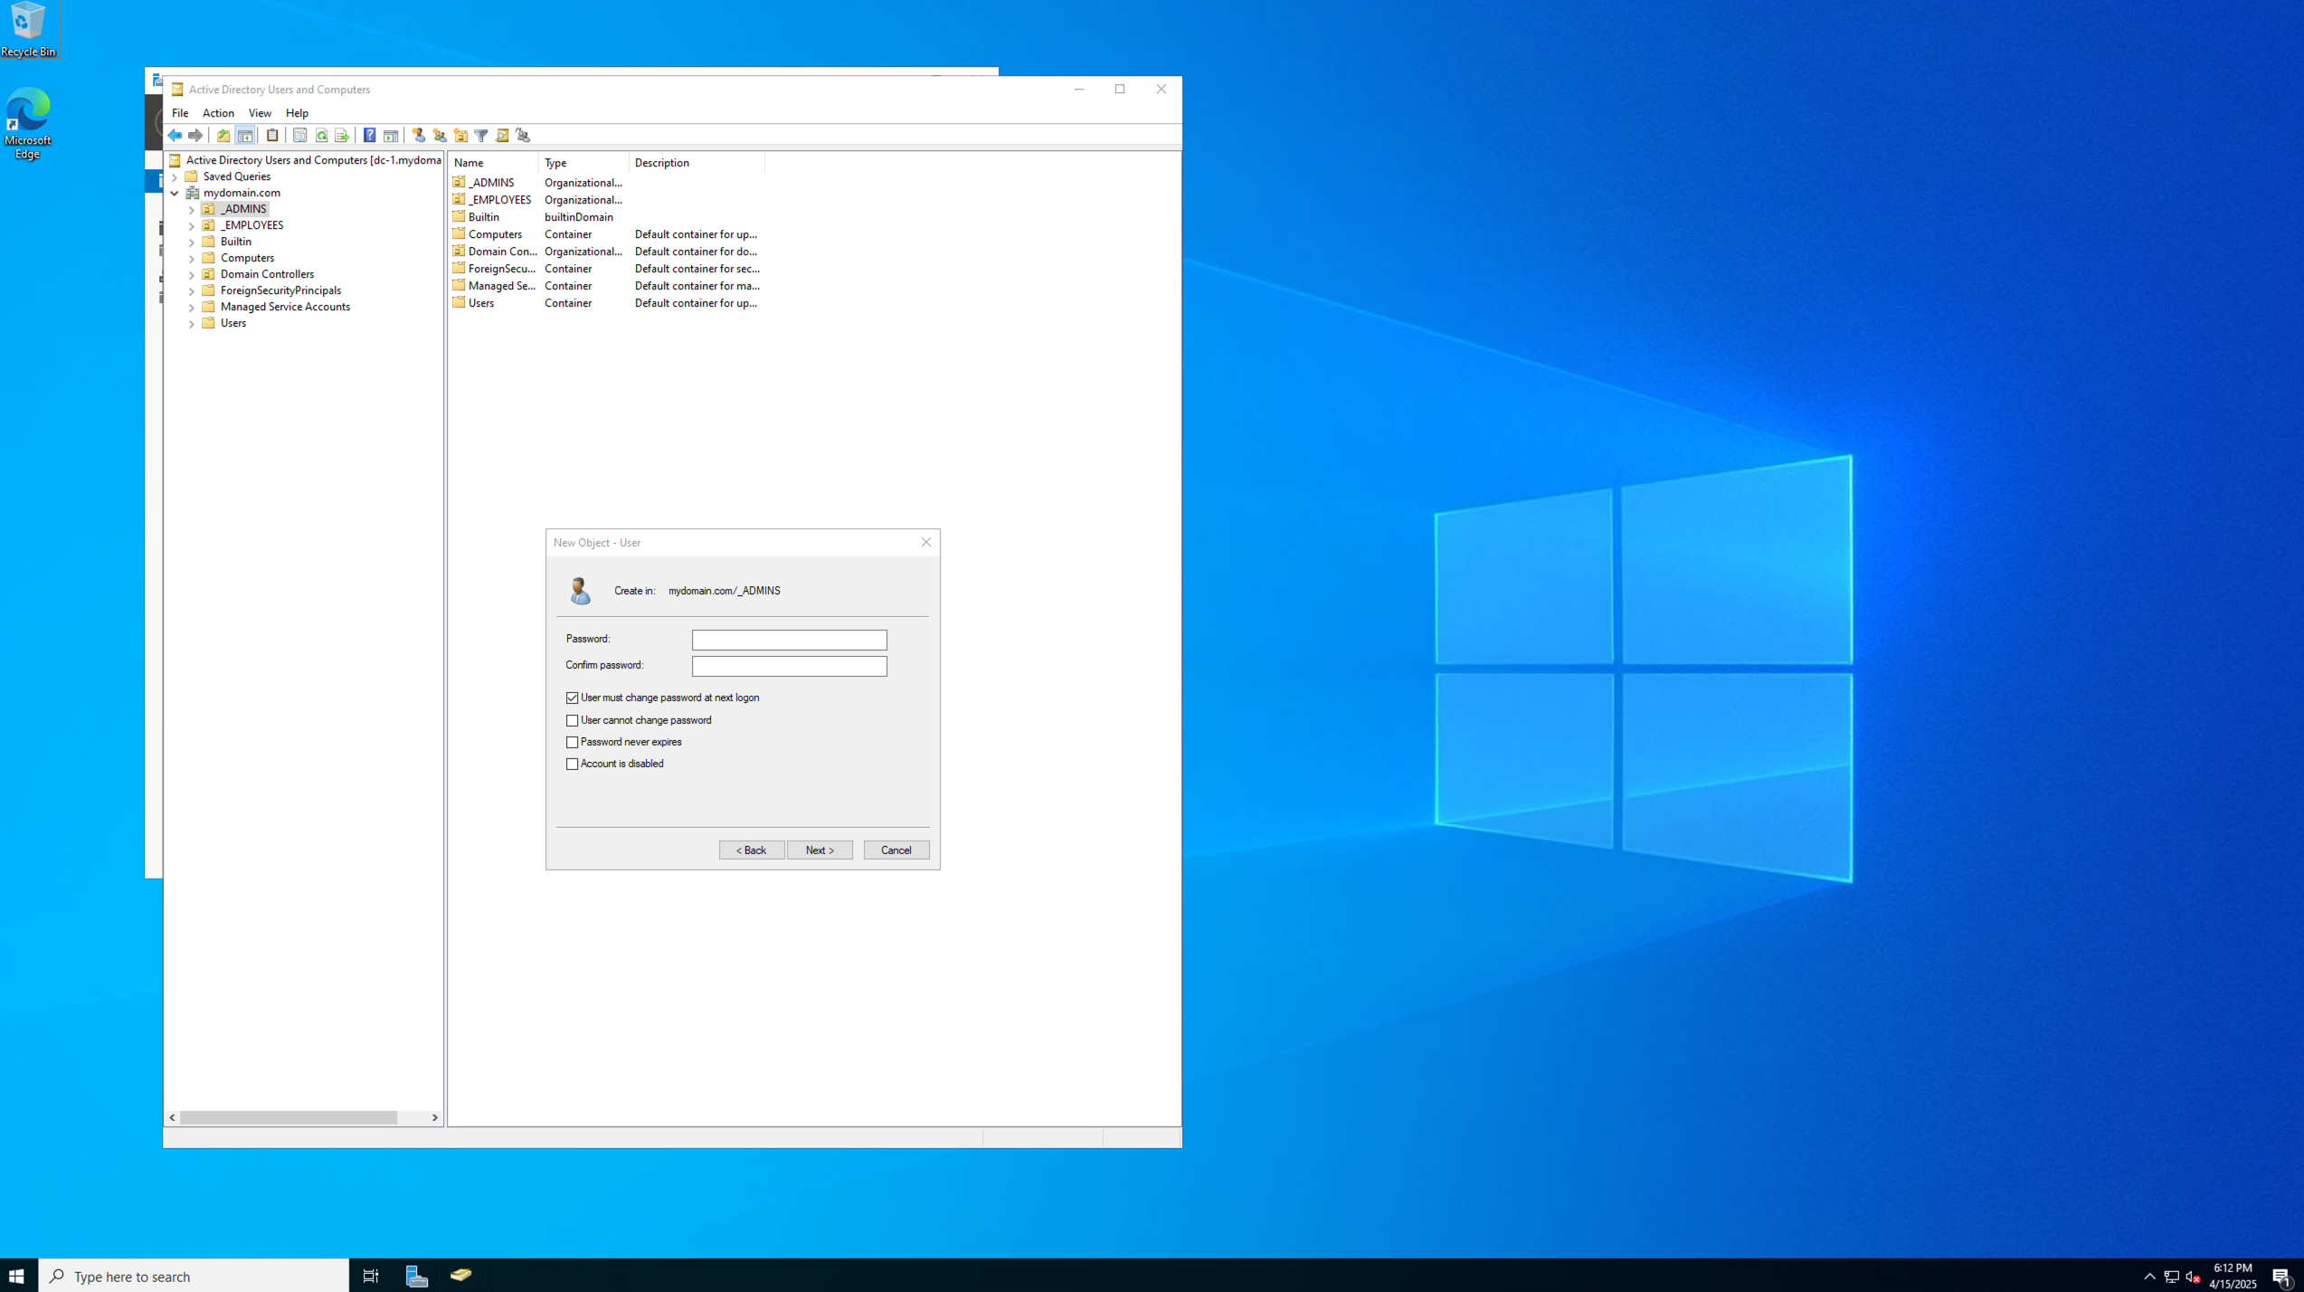The image size is (2304, 1292).
Task: Click the Next > button
Action: pyautogui.click(x=820, y=850)
